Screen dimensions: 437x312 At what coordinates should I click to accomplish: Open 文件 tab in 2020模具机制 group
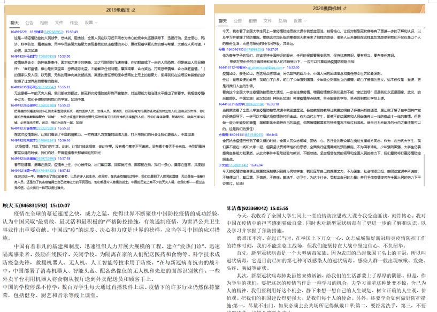tap(268, 21)
